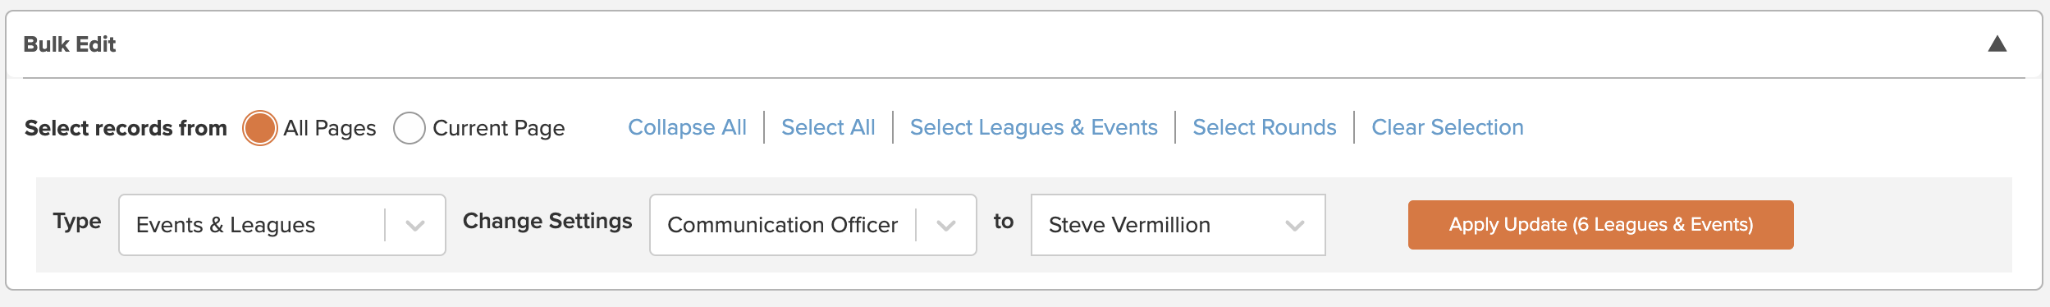Click the Clear Selection link
This screenshot has width=2050, height=307.
(1448, 127)
